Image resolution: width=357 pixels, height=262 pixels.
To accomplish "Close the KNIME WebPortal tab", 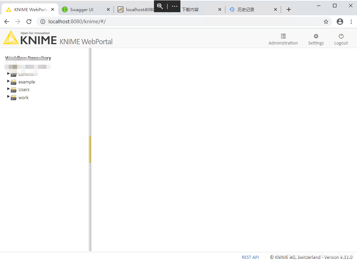I will [53, 9].
